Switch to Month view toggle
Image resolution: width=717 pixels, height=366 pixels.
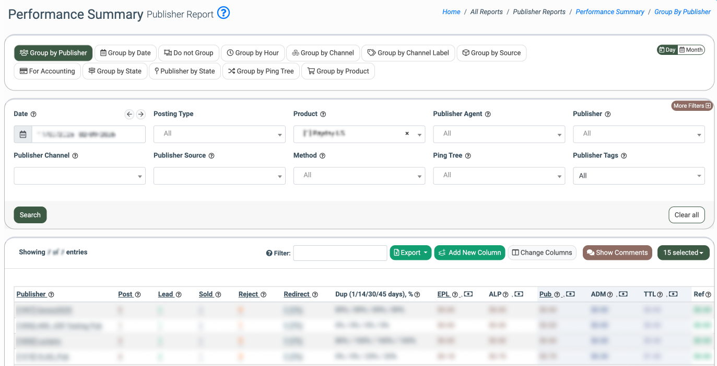coord(691,50)
